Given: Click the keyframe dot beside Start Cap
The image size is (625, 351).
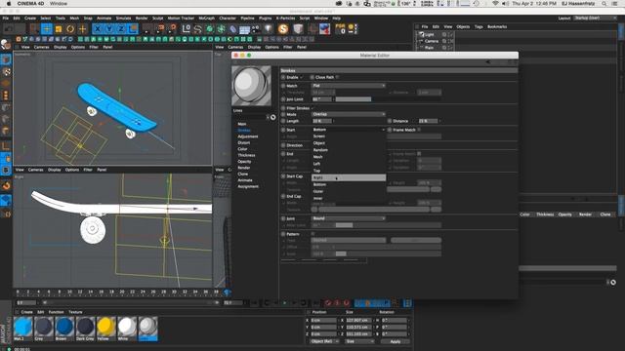Looking at the screenshot, I should coord(283,175).
